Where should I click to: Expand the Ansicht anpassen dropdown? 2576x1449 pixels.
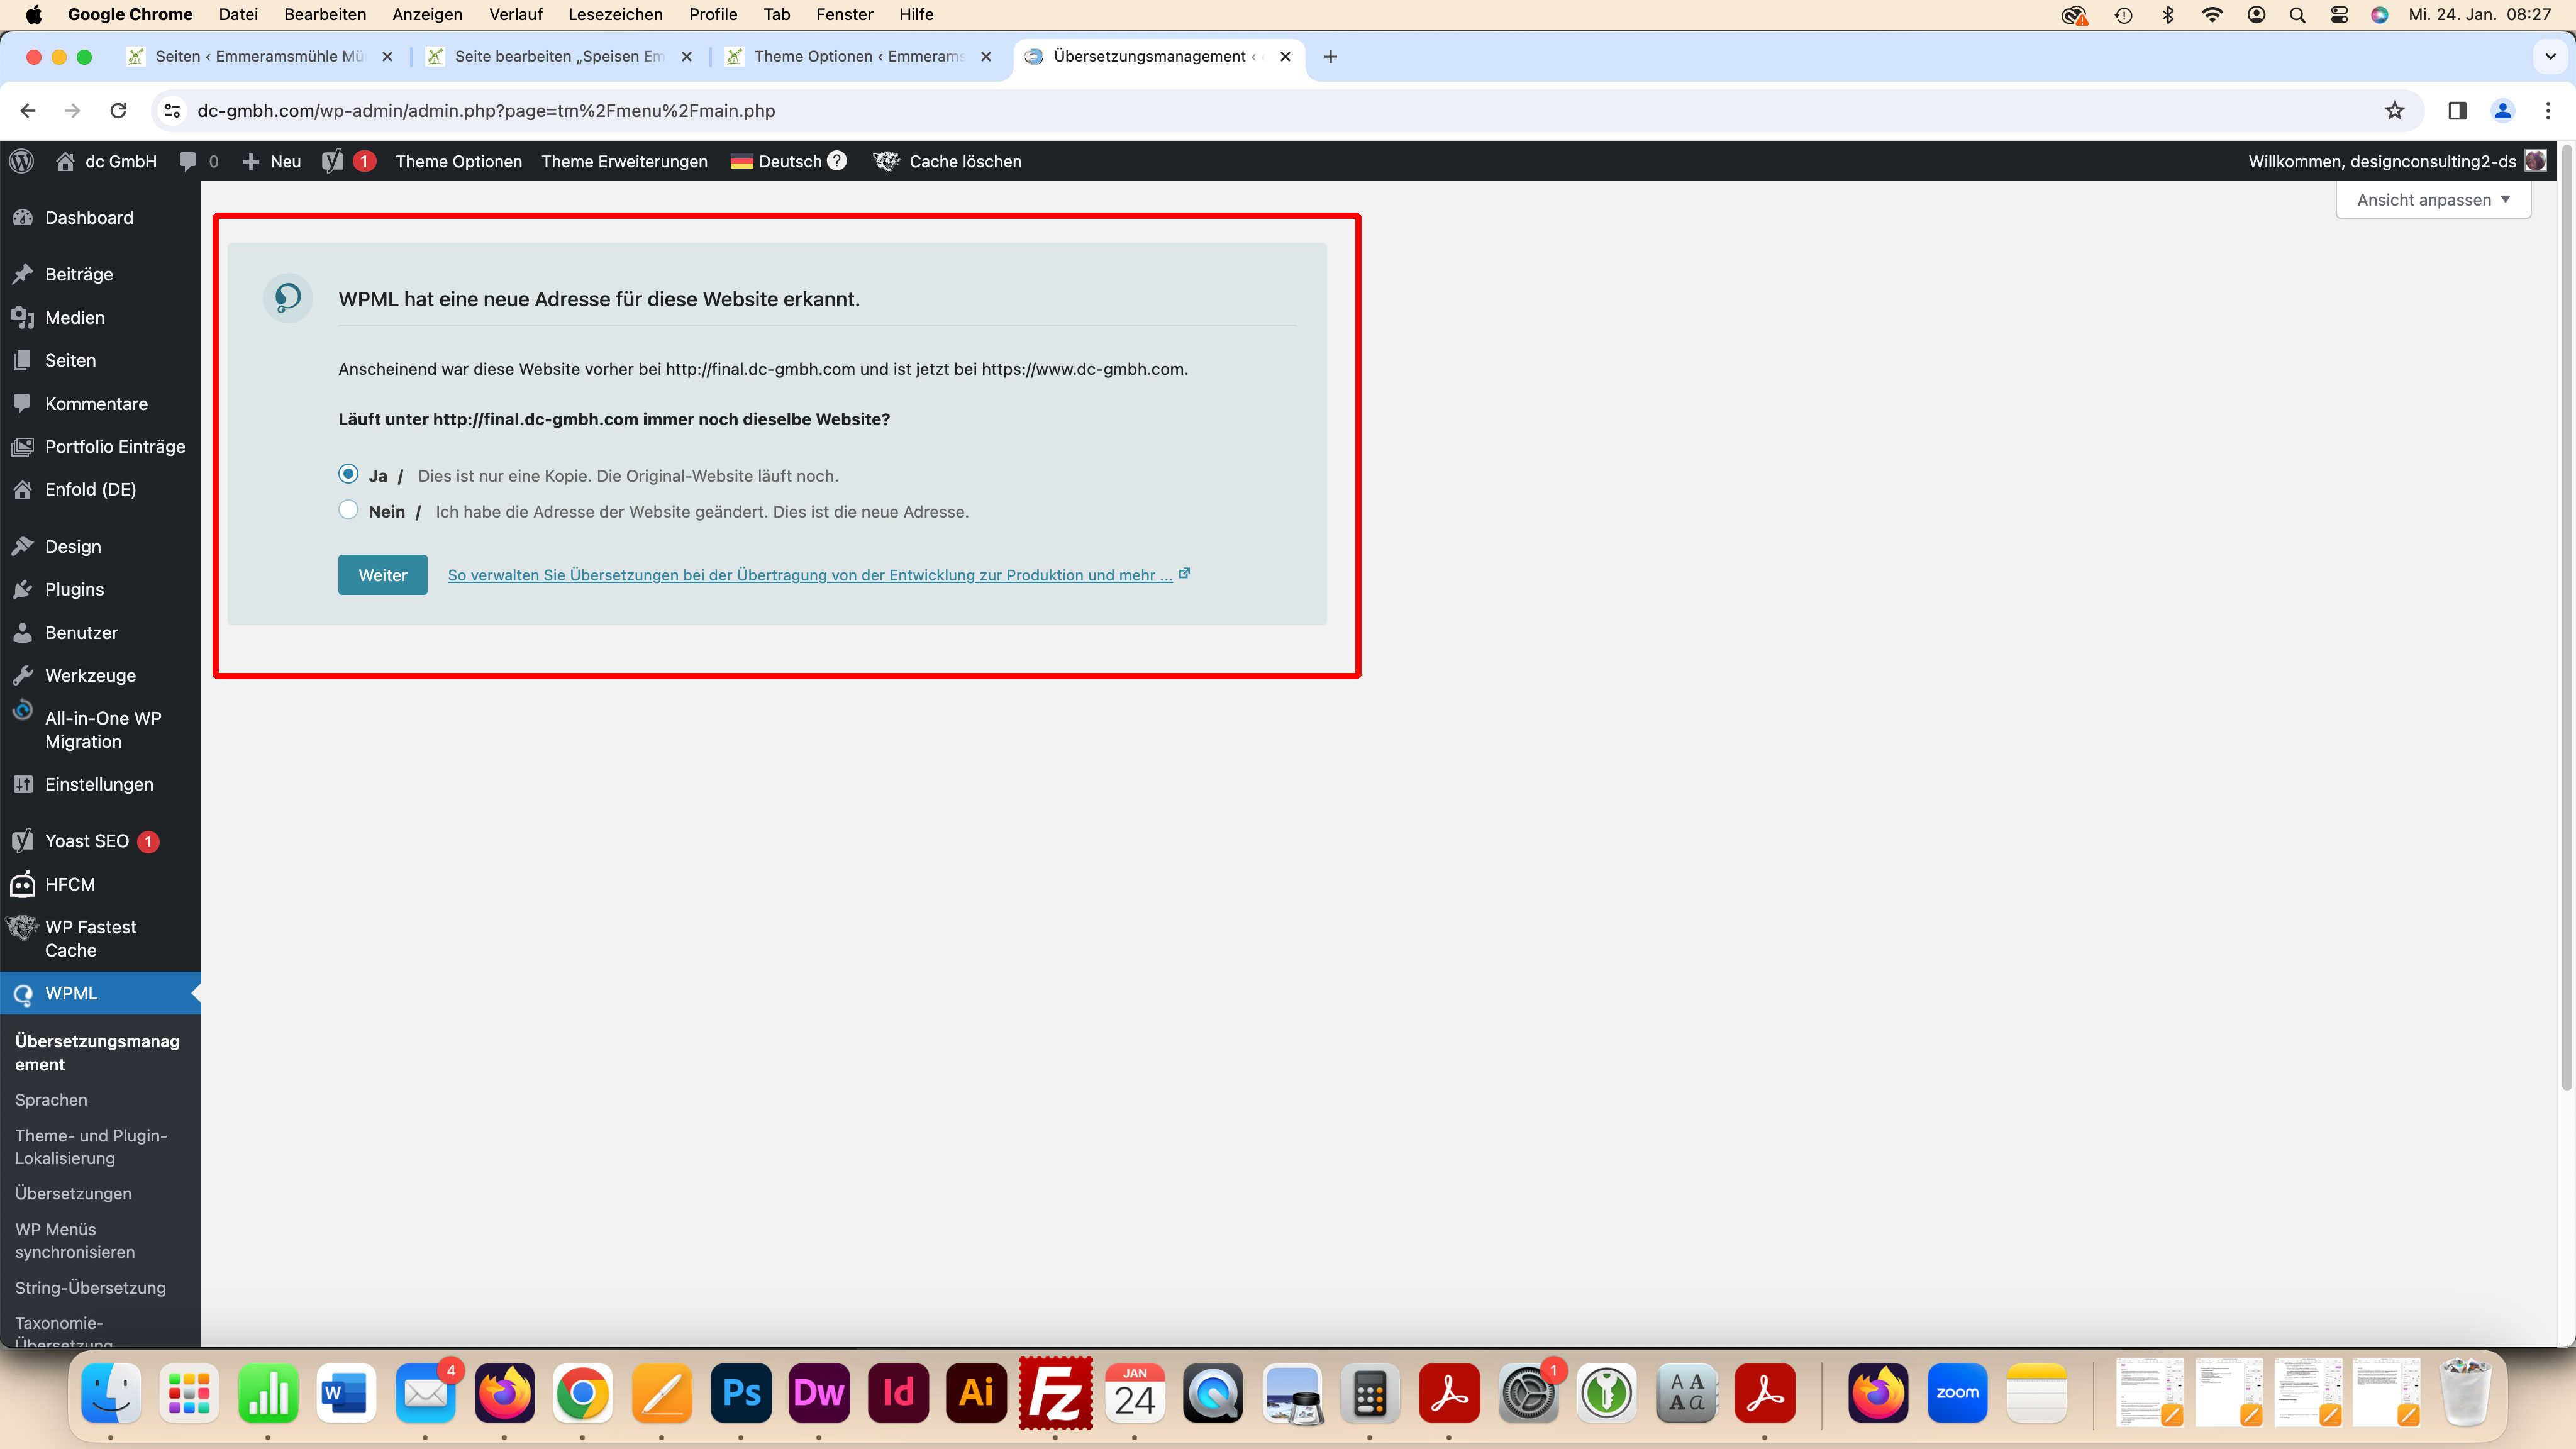tap(2433, 200)
